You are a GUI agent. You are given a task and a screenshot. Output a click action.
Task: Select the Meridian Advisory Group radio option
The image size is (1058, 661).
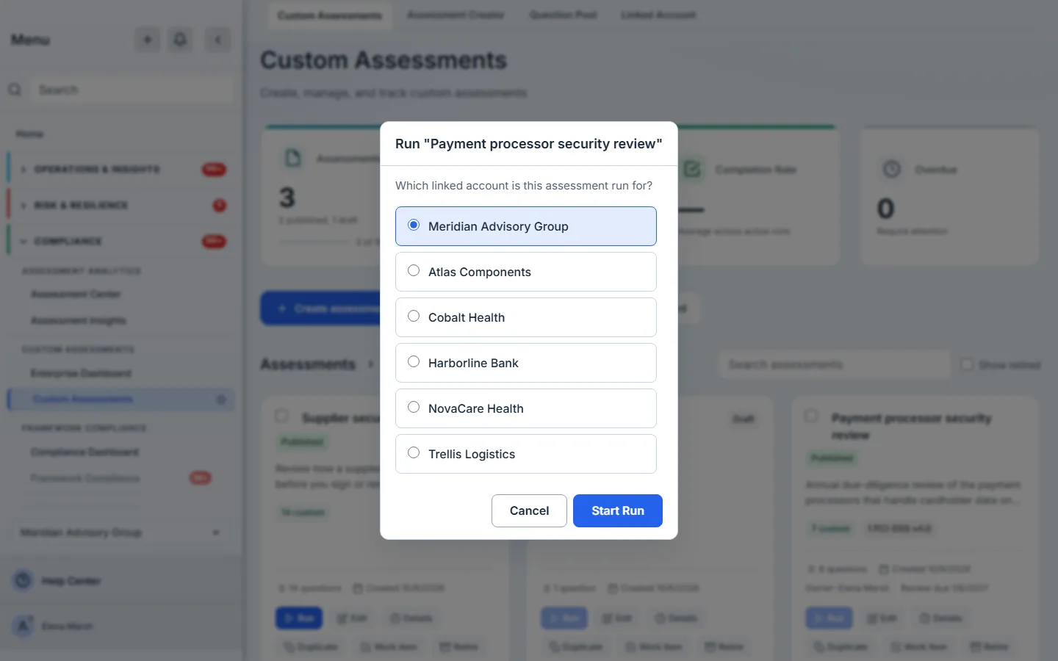coord(525,226)
